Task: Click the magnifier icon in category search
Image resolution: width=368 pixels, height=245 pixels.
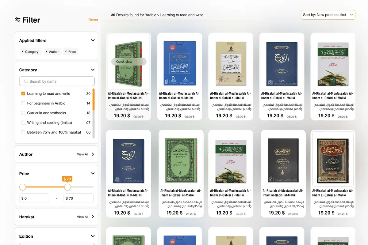Action: pyautogui.click(x=26, y=81)
